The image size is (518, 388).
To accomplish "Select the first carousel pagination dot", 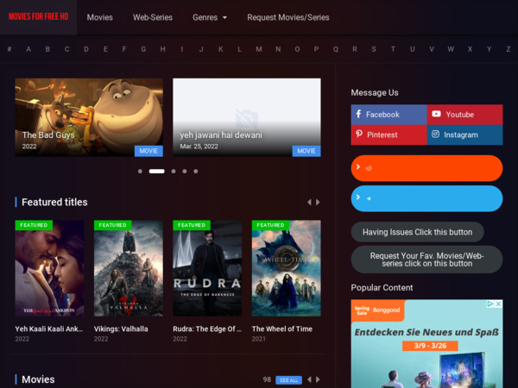I will pos(140,172).
